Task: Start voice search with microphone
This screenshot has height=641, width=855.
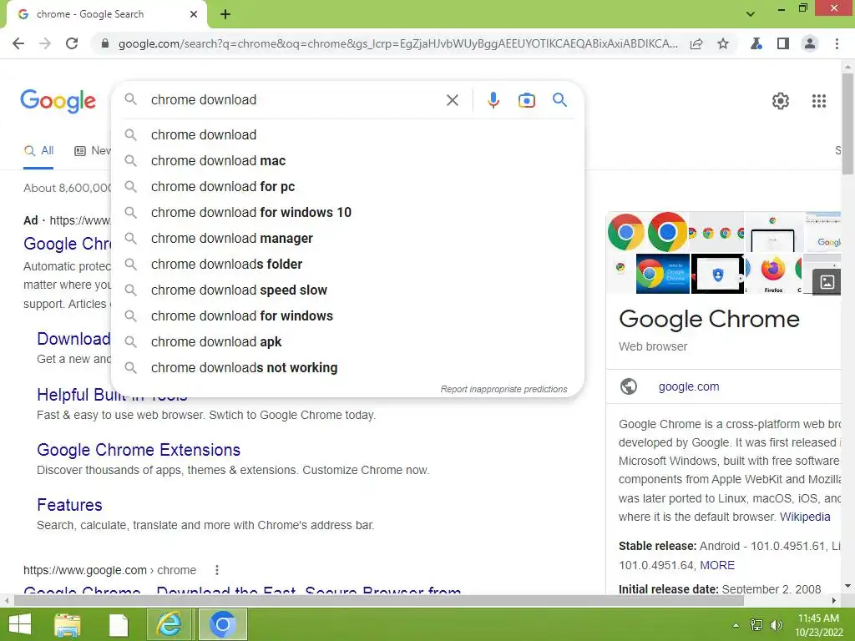Action: coord(493,100)
